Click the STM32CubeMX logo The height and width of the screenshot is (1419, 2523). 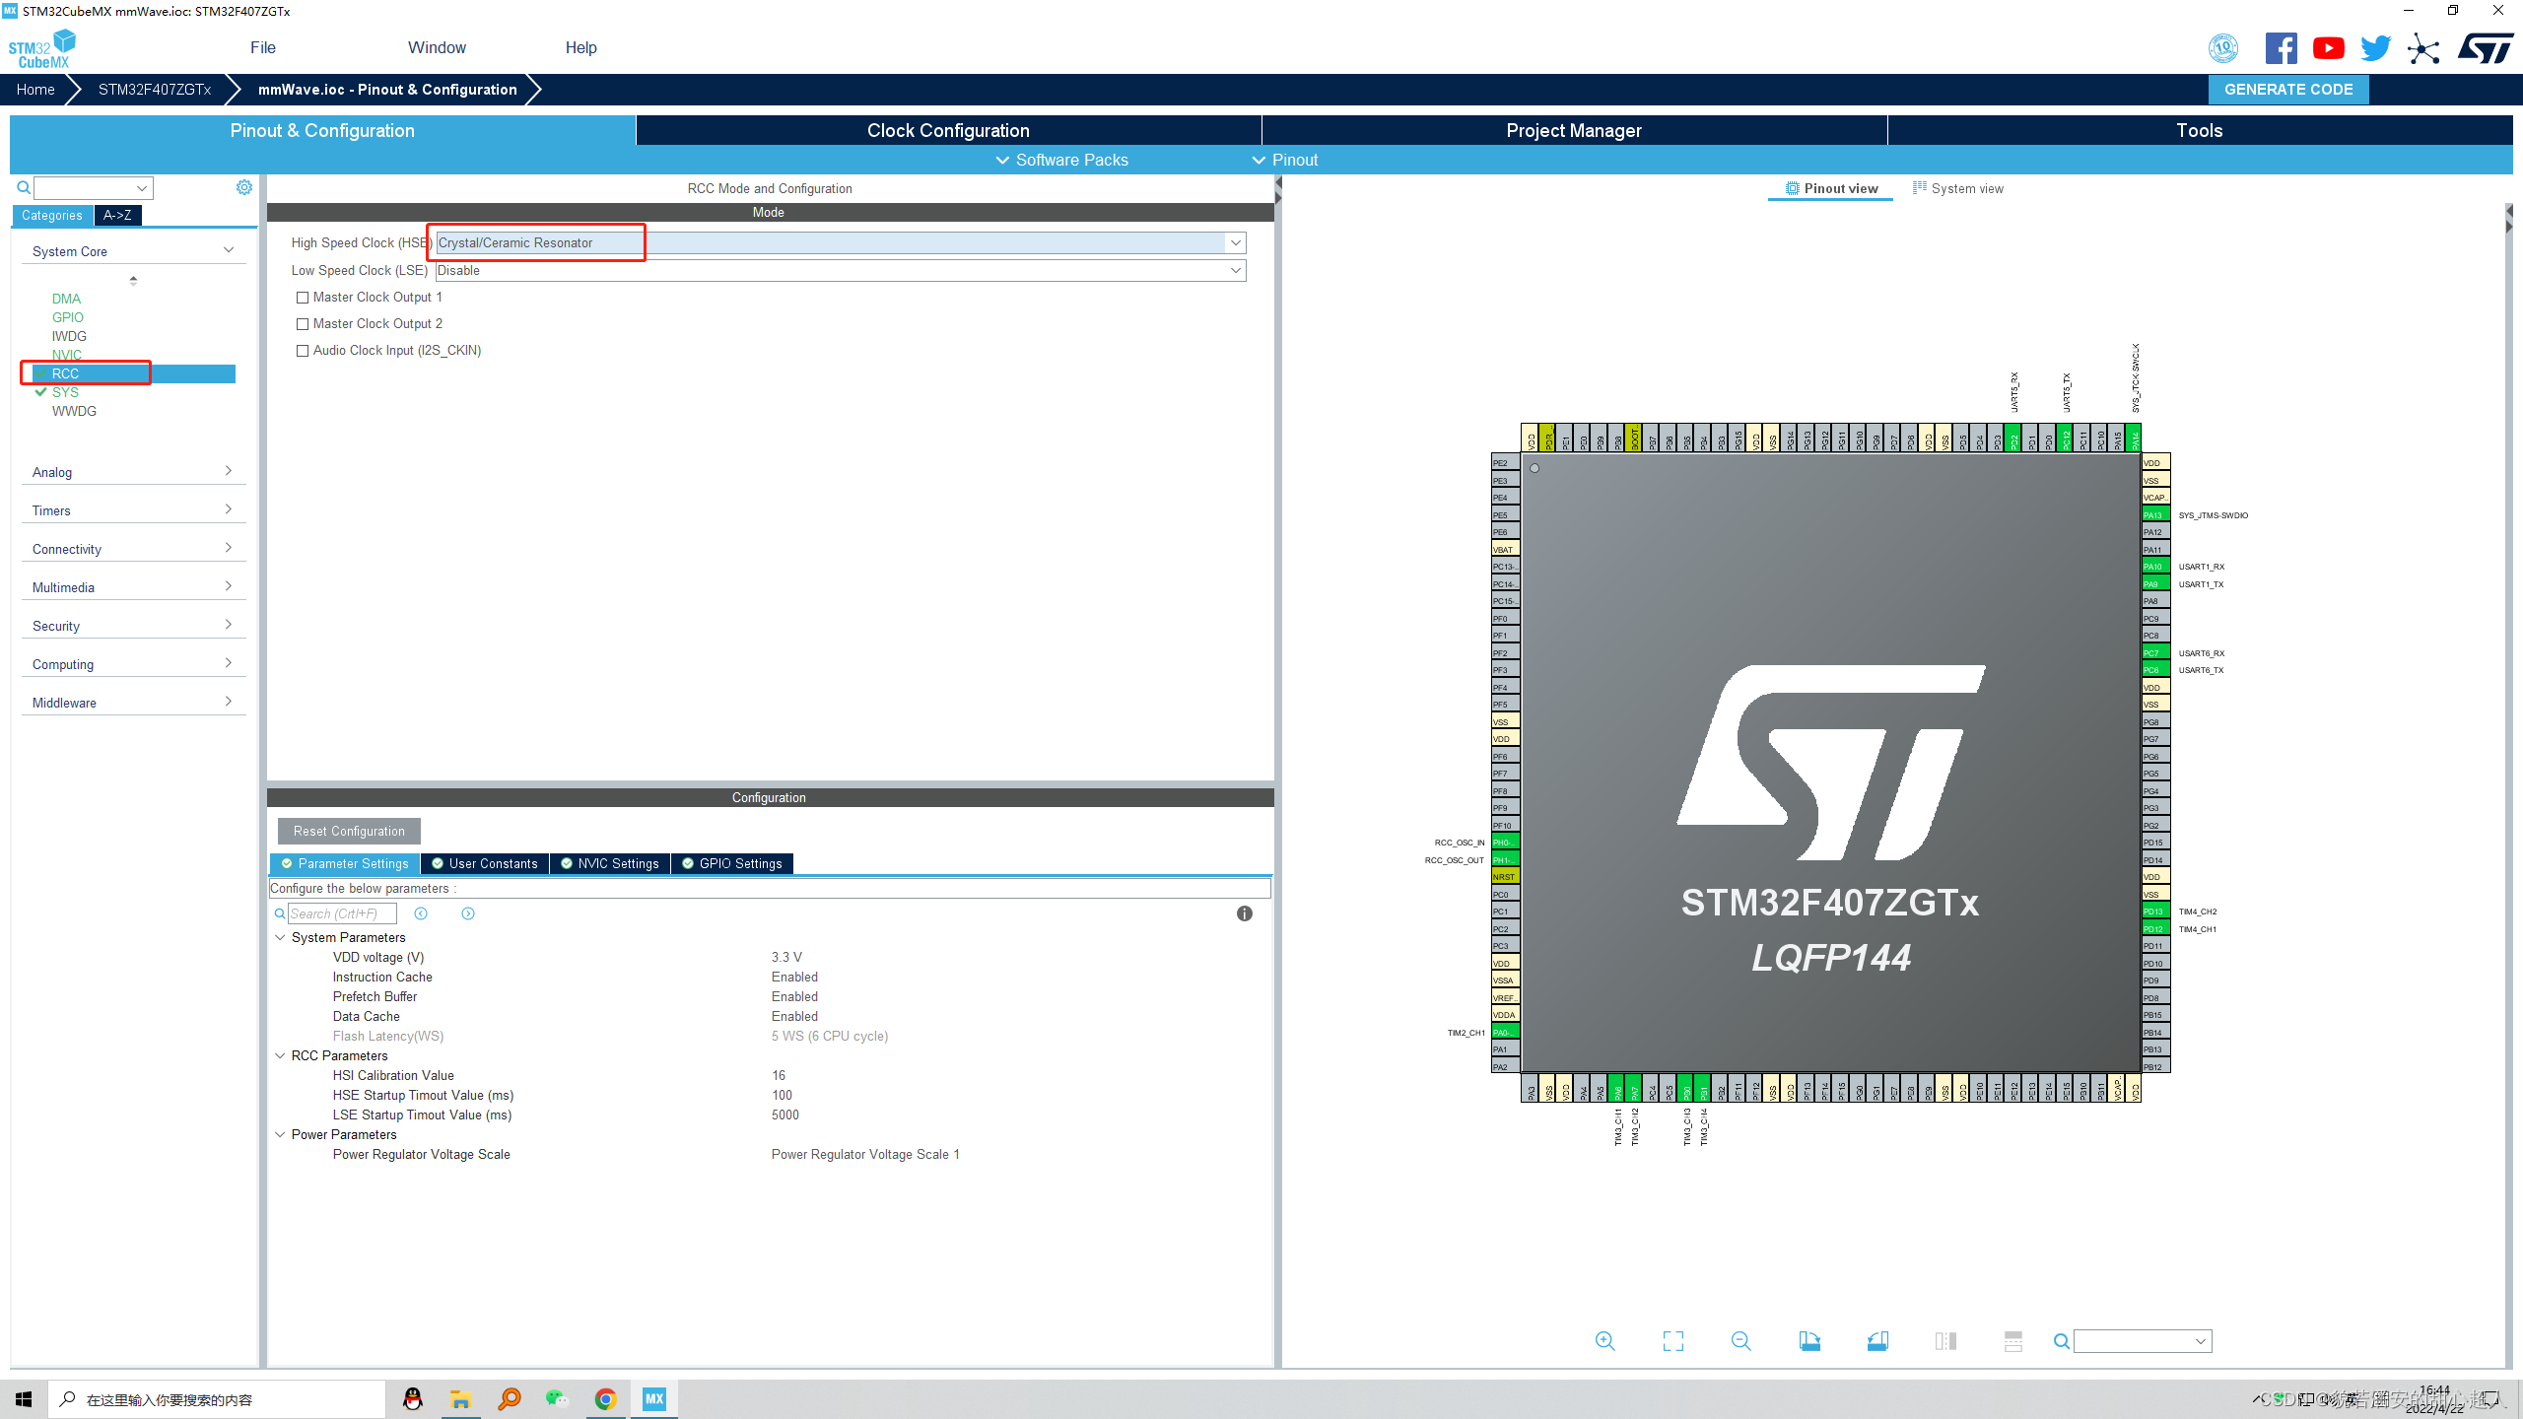pos(41,48)
